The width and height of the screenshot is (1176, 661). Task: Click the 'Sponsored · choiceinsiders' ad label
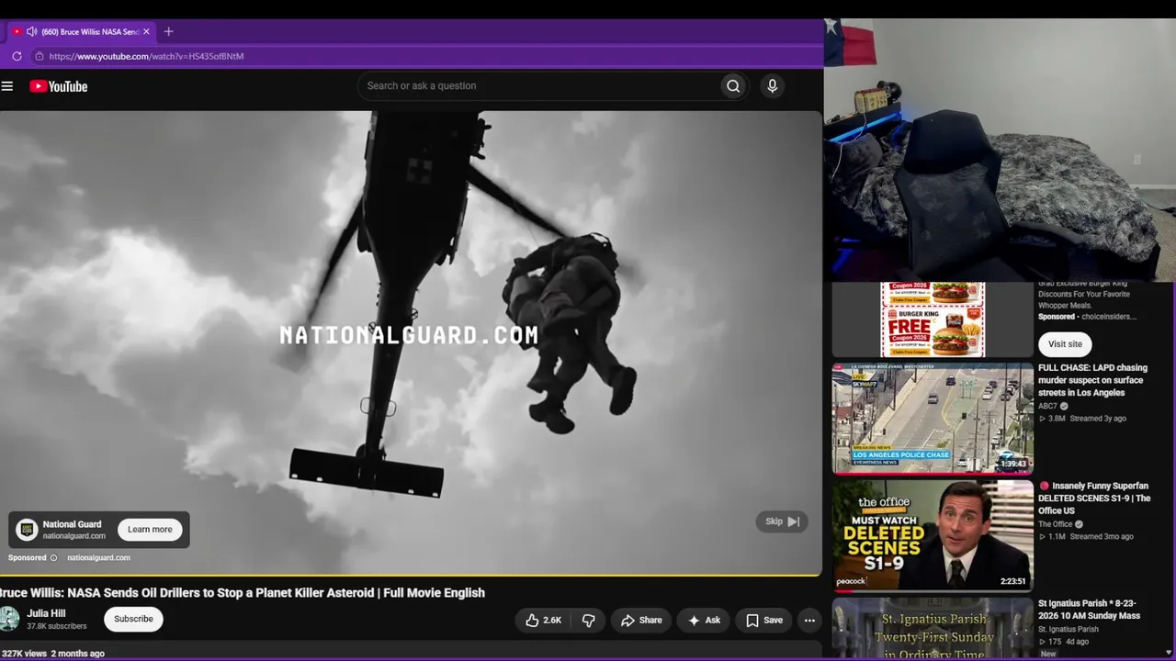coord(1087,317)
